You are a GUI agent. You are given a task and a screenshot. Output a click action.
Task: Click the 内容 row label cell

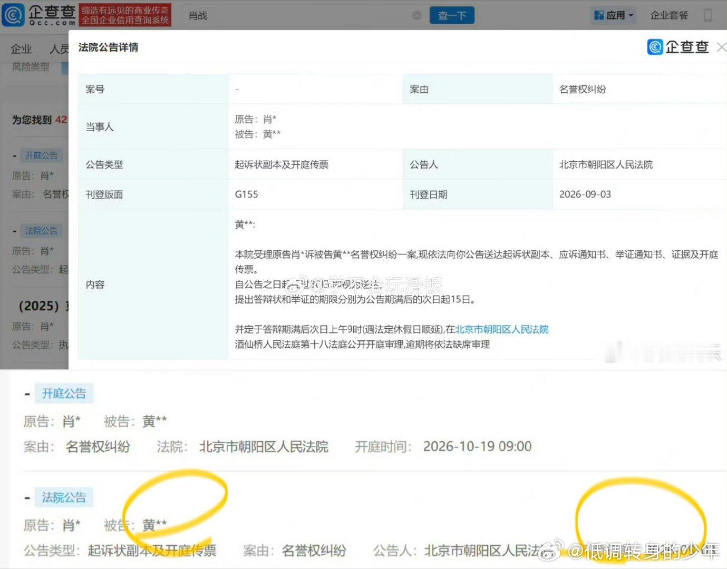(x=153, y=284)
